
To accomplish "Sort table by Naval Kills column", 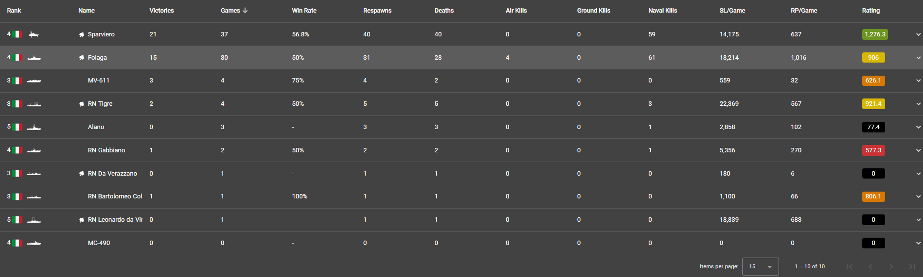I will pos(662,11).
